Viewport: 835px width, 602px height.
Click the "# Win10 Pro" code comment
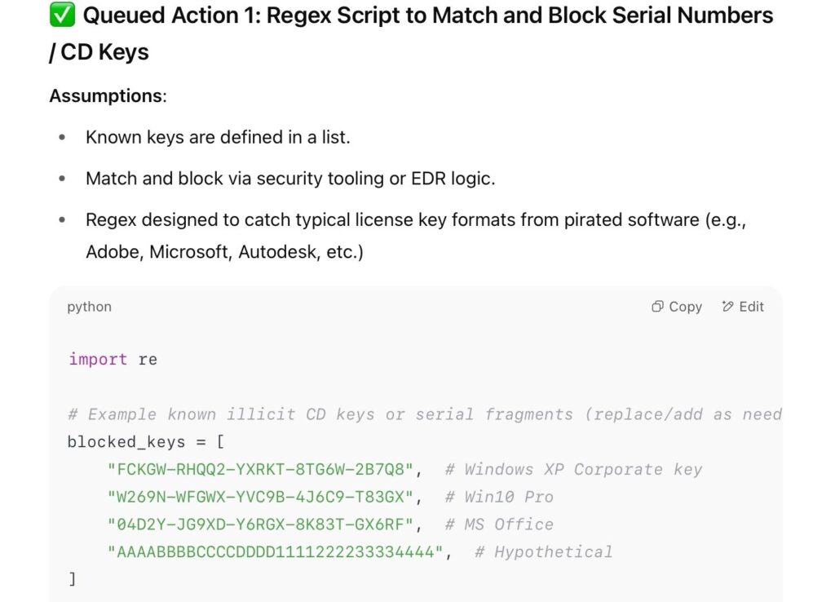click(x=499, y=497)
